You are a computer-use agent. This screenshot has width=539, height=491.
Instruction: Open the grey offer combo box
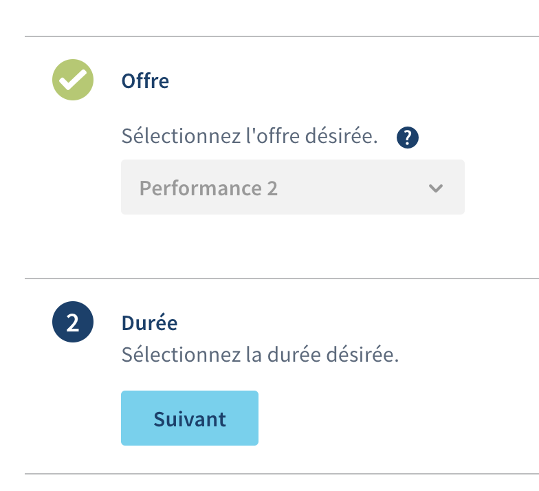[x=292, y=188]
